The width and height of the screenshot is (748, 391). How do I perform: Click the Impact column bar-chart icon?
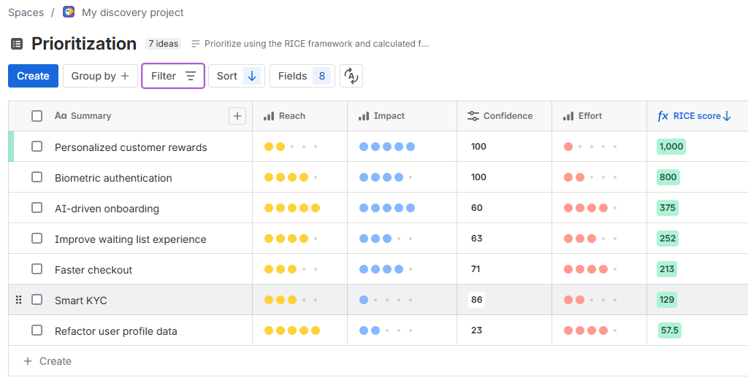point(364,116)
